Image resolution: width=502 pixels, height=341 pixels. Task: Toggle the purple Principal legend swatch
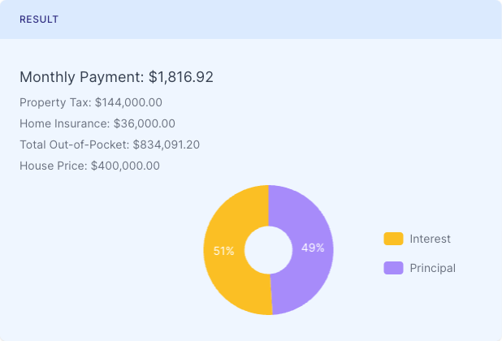pos(393,268)
